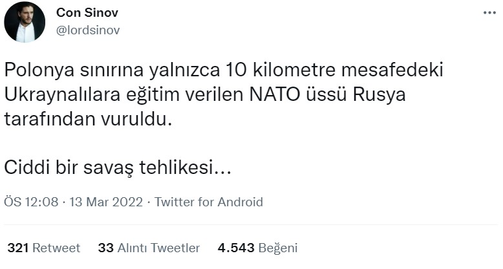Click the word Rusya in the tweet
The image size is (503, 269).
(x=378, y=95)
